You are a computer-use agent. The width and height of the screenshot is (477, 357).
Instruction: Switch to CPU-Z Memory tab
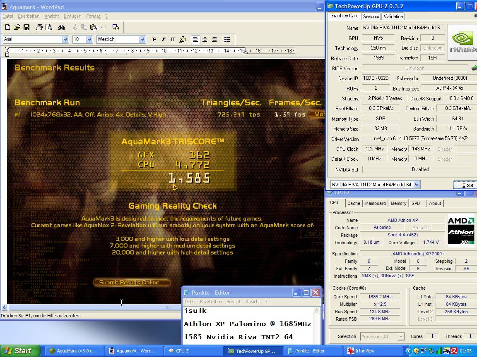coord(398,203)
